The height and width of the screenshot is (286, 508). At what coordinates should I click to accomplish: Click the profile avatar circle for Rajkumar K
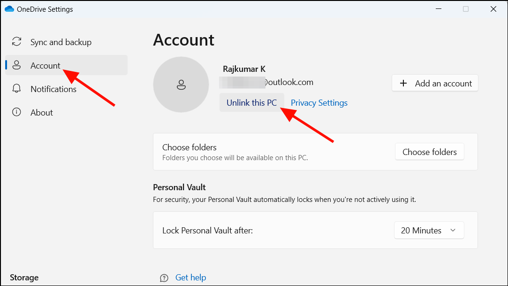181,85
